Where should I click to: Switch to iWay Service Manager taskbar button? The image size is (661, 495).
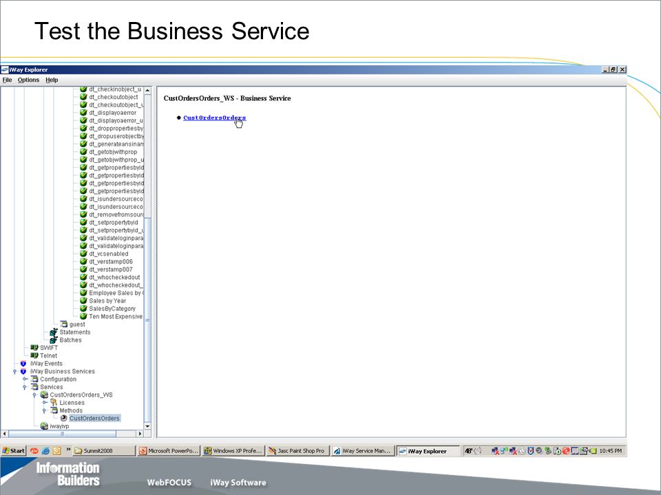[363, 451]
